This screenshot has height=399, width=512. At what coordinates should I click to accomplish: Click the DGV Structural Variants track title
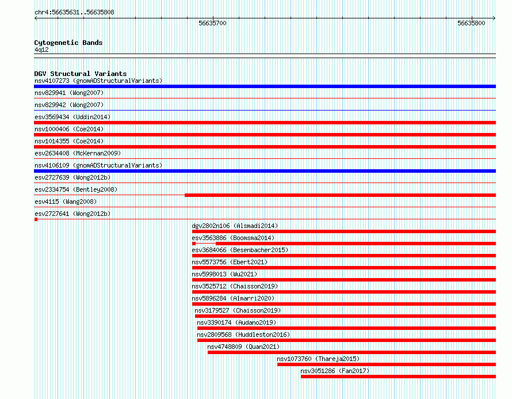pos(81,74)
